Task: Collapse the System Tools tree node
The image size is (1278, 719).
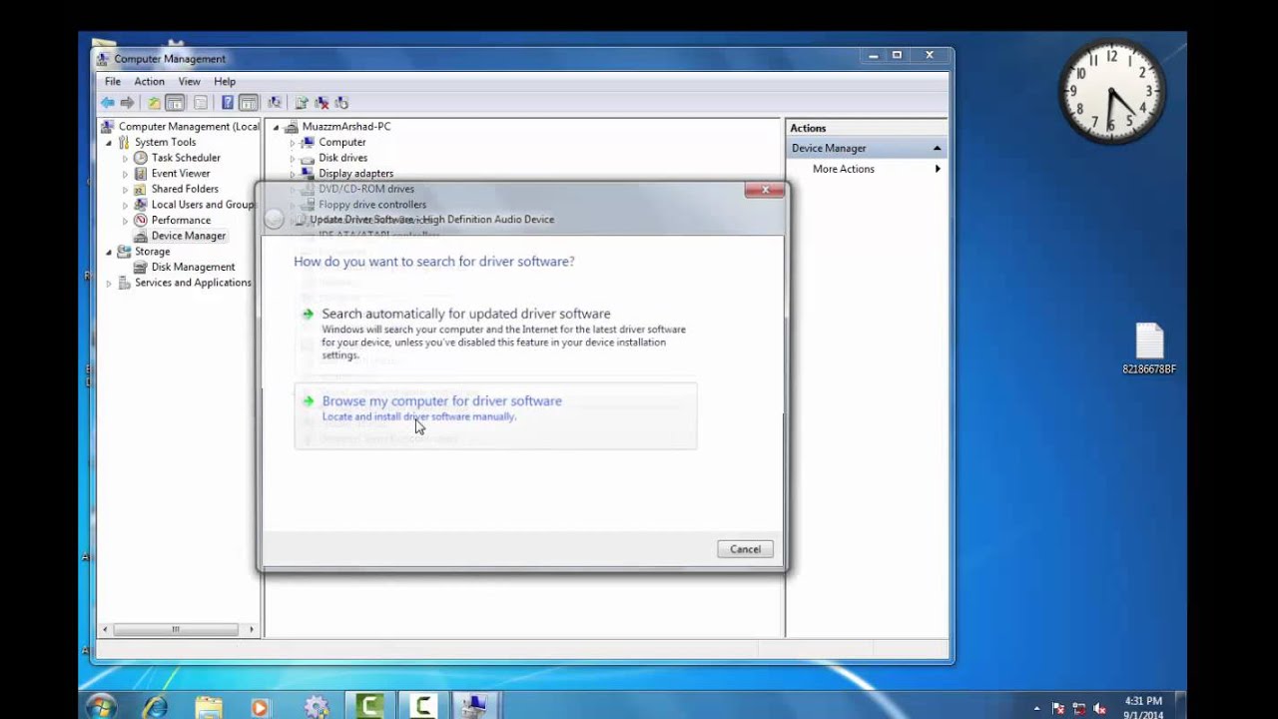Action: point(109,143)
